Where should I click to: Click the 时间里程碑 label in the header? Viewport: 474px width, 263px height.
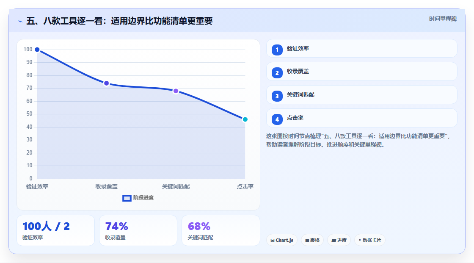tap(443, 19)
